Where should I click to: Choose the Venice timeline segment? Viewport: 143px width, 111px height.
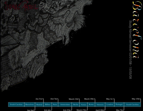(84, 104)
